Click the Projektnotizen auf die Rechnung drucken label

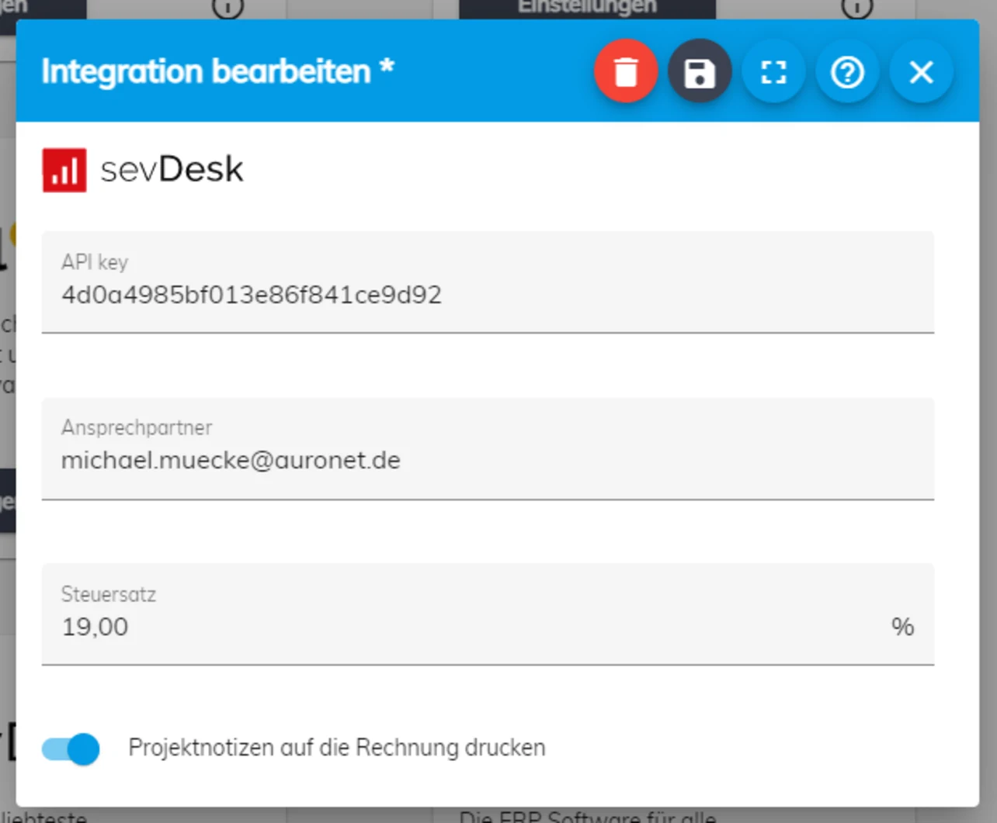(x=337, y=748)
